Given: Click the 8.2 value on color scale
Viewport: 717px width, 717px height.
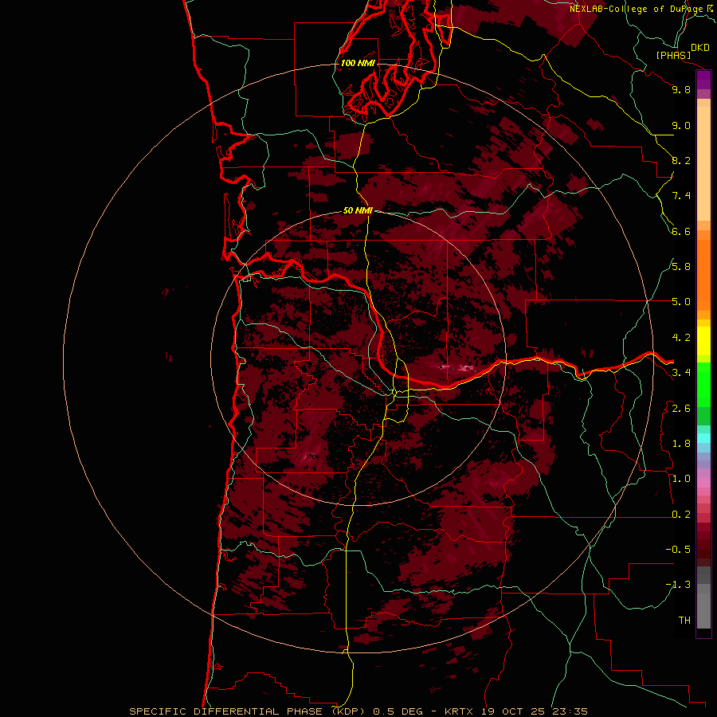Looking at the screenshot, I should [681, 160].
